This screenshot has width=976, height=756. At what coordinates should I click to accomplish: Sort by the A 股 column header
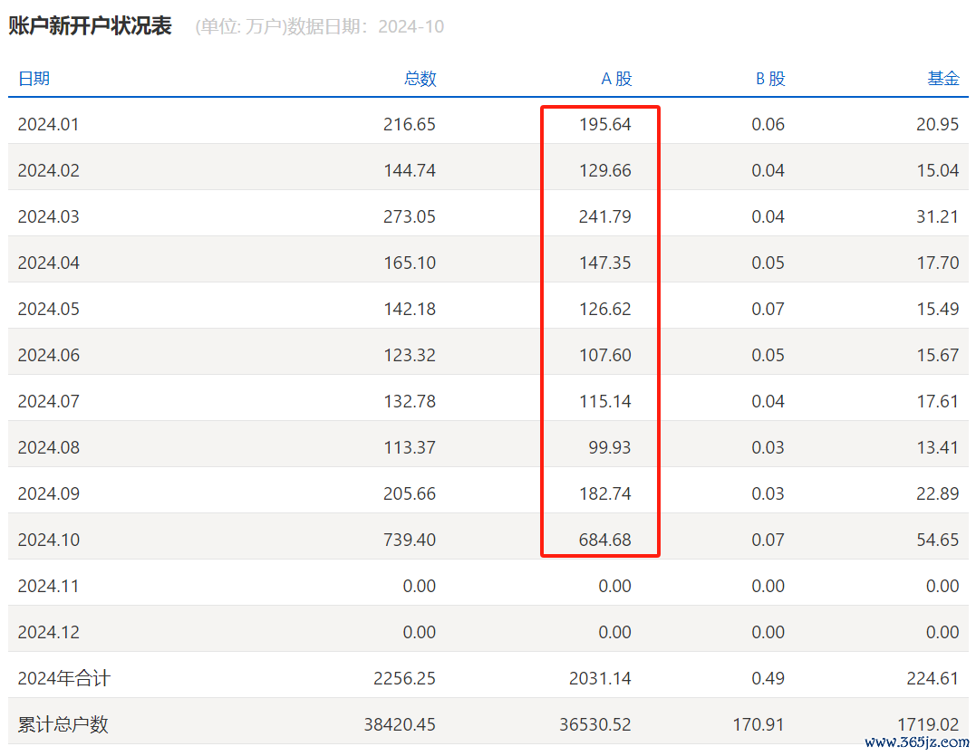click(616, 79)
